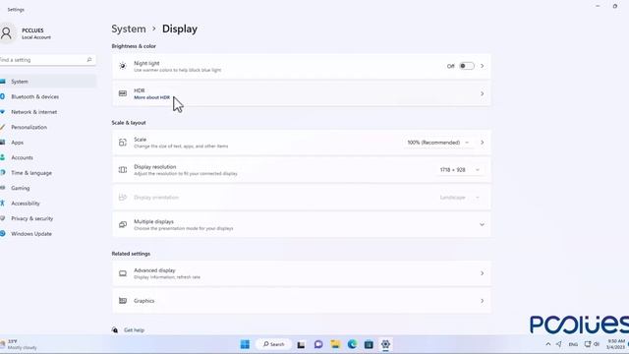629x354 pixels.
Task: Click the HDR icon
Action: click(x=123, y=93)
